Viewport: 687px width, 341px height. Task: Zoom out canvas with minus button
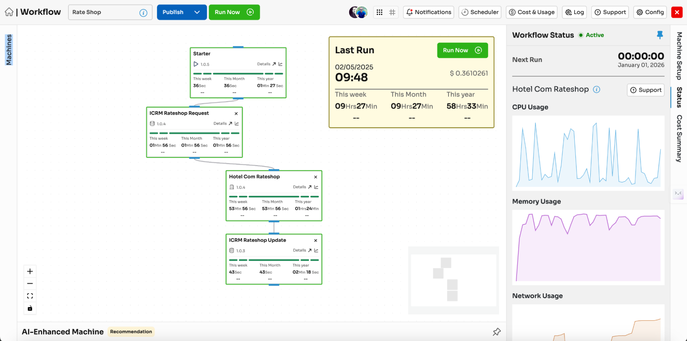pyautogui.click(x=30, y=284)
